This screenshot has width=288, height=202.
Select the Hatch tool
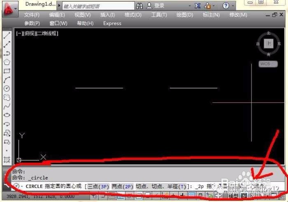[7, 159]
